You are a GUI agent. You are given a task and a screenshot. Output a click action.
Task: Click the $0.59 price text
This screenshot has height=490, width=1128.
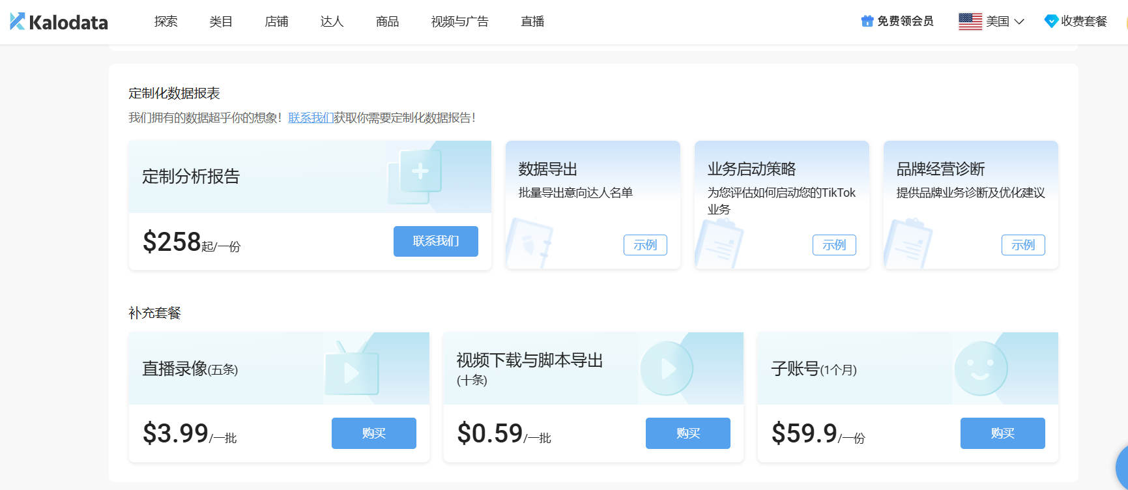pos(490,433)
